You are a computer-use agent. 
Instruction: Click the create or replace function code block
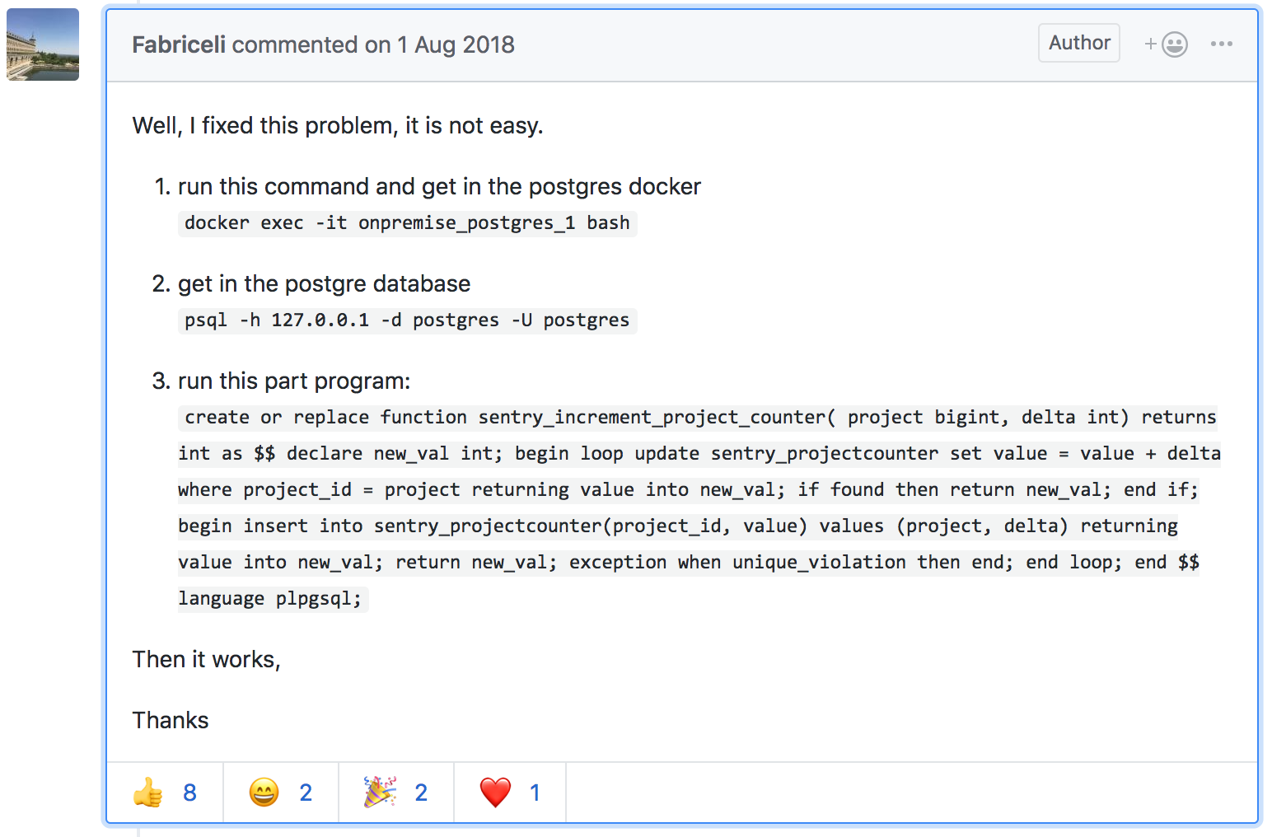click(699, 507)
